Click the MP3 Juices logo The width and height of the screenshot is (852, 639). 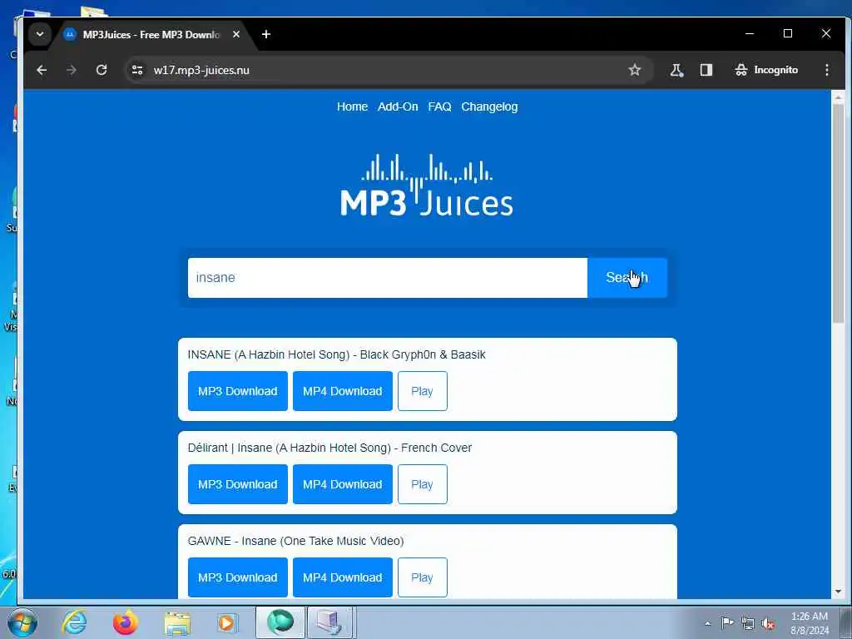click(427, 186)
